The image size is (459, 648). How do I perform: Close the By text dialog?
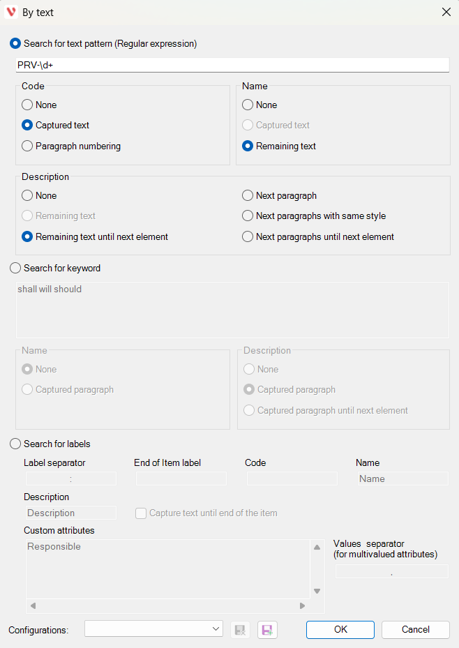point(446,12)
